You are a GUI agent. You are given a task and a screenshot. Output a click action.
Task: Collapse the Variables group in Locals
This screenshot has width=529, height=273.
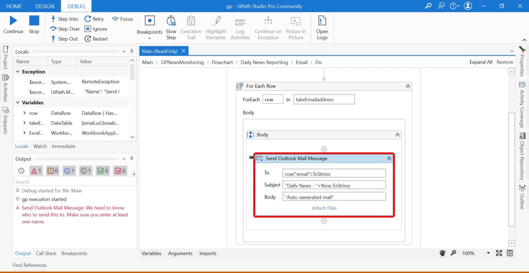click(x=18, y=103)
